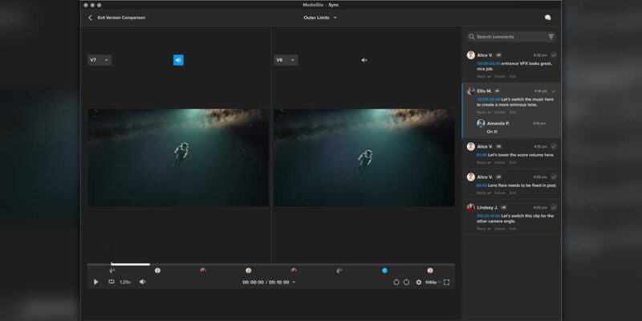Change the 1080p quality setting
This screenshot has width=642, height=321.
(x=432, y=282)
